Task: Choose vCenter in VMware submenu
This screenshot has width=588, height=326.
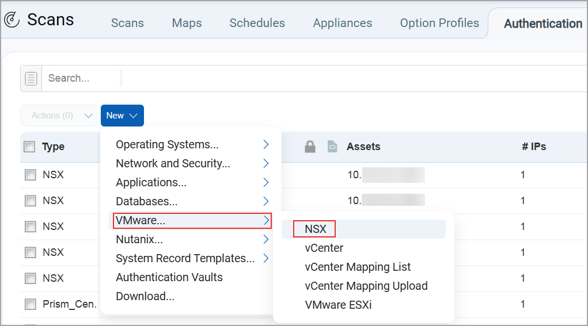Action: pyautogui.click(x=324, y=248)
